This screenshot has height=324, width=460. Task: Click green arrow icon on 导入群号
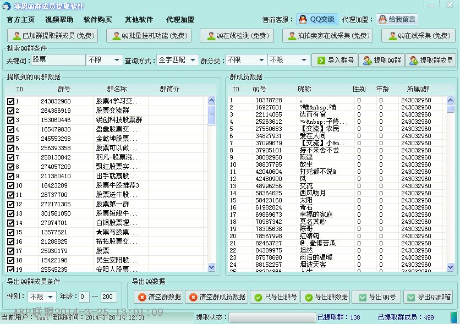click(321, 61)
